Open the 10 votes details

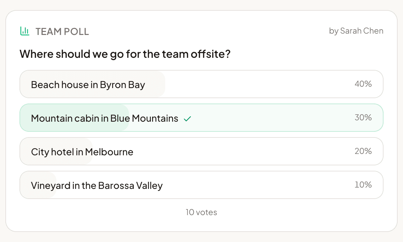[201, 212]
